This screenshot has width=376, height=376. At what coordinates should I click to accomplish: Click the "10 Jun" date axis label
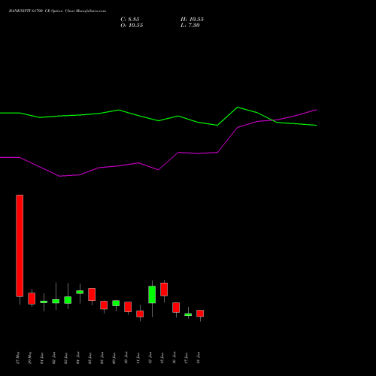tap(126, 358)
